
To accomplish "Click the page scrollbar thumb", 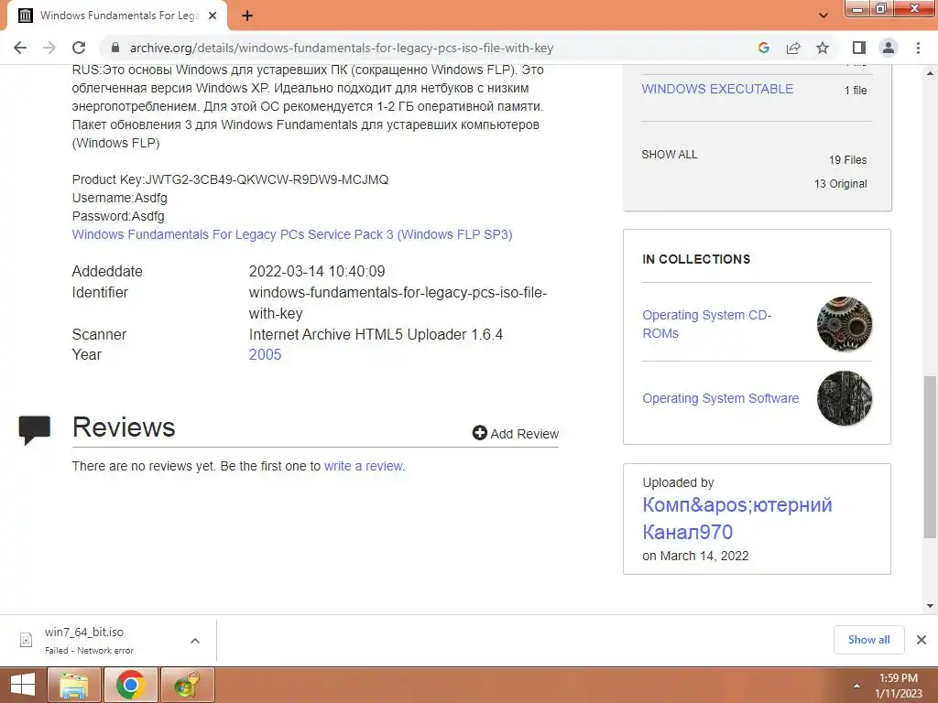I will point(930,457).
